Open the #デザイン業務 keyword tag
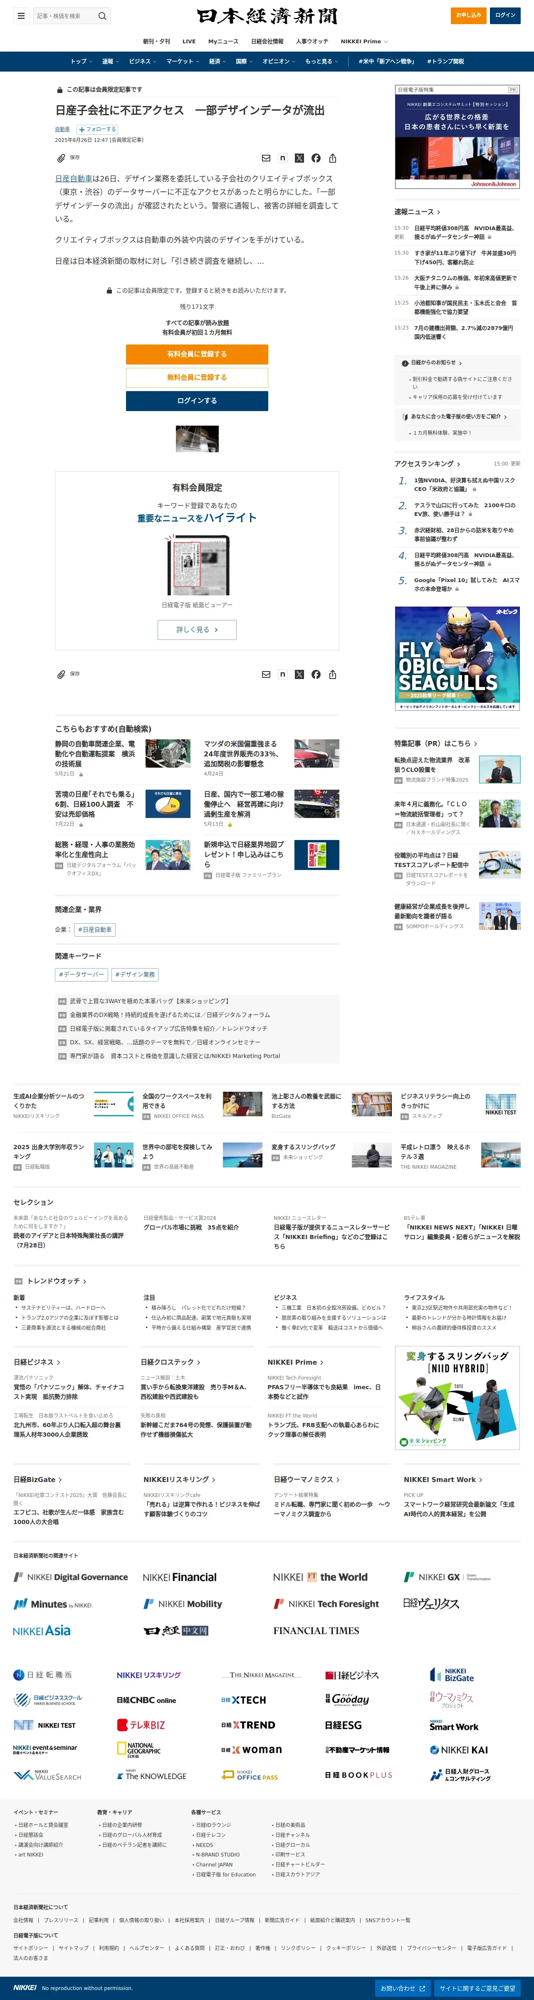 click(x=135, y=974)
